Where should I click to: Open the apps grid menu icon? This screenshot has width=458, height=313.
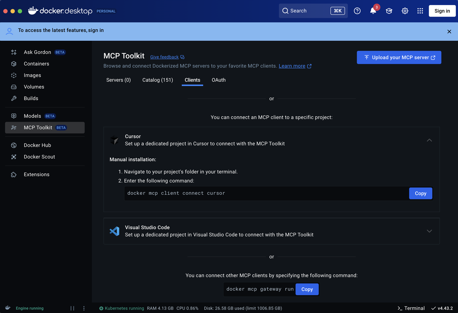click(420, 11)
